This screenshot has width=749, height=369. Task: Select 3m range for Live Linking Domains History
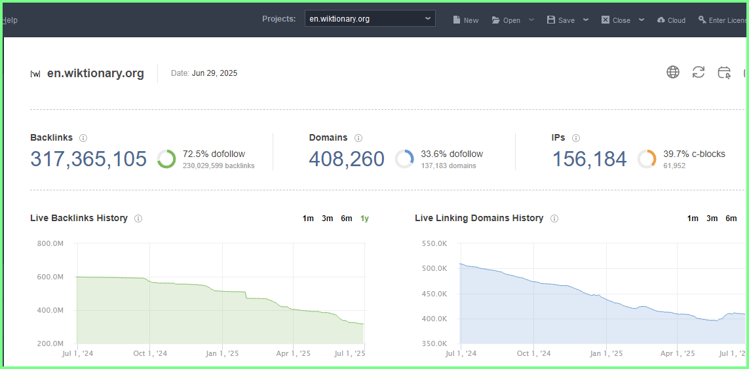712,219
